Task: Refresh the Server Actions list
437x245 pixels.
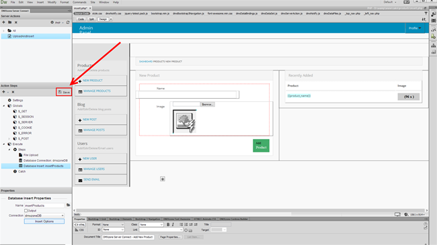Action: (x=68, y=22)
